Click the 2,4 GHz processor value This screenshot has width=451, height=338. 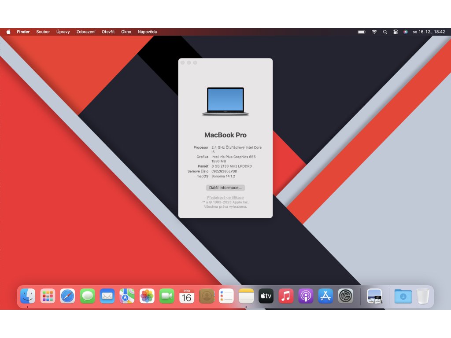237,150
